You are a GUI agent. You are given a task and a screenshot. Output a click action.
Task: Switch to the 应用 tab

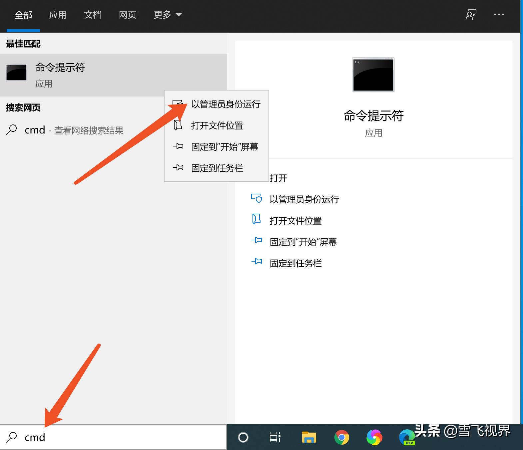pyautogui.click(x=58, y=15)
